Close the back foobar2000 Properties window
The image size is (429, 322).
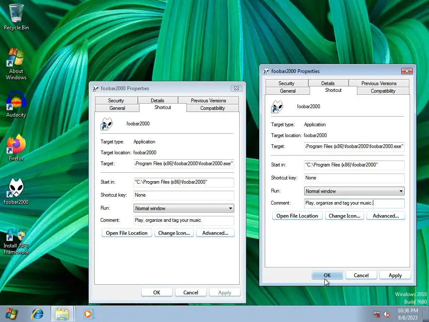tap(236, 88)
